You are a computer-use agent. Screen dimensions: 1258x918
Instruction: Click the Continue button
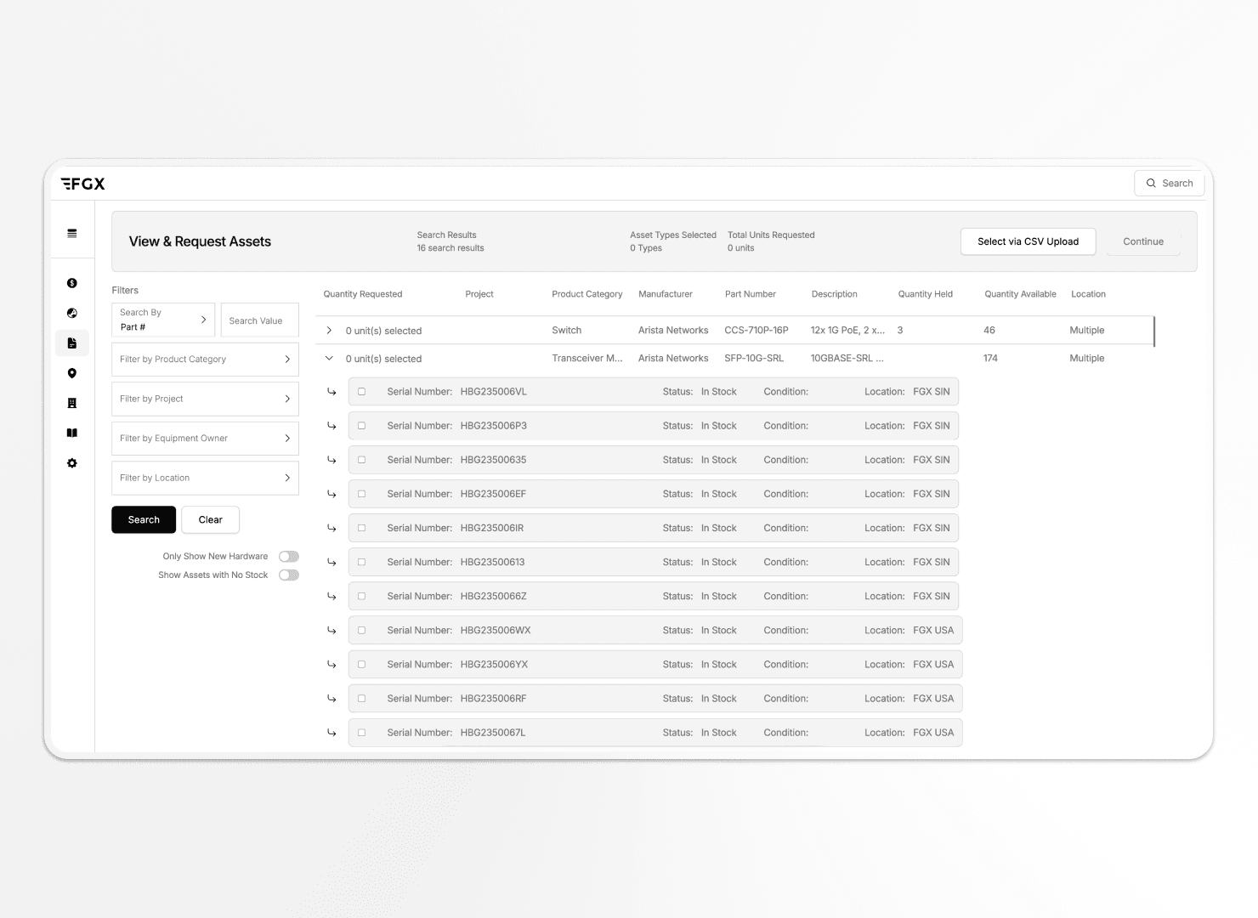[x=1143, y=241]
